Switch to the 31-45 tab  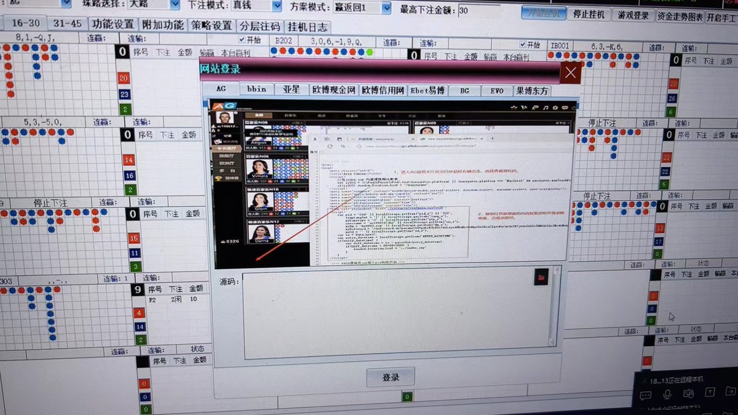coord(68,23)
